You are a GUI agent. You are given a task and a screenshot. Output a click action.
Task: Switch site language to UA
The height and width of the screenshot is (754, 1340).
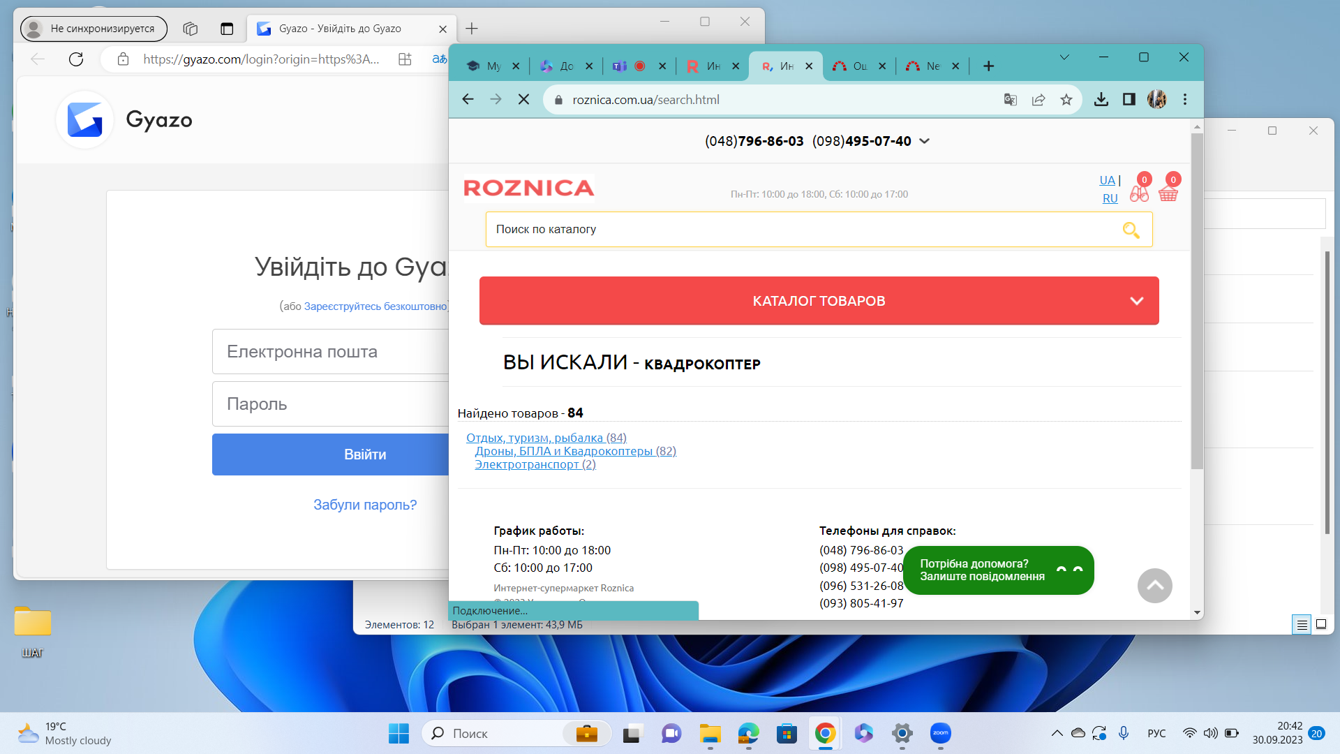point(1107,180)
